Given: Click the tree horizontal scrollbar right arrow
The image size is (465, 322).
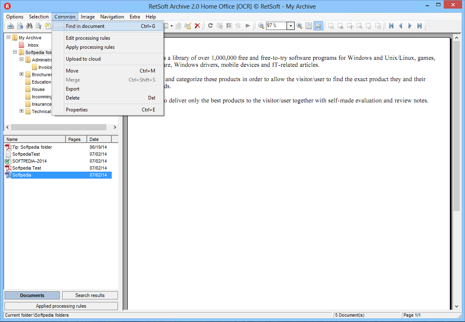Looking at the screenshot, I should (115, 127).
